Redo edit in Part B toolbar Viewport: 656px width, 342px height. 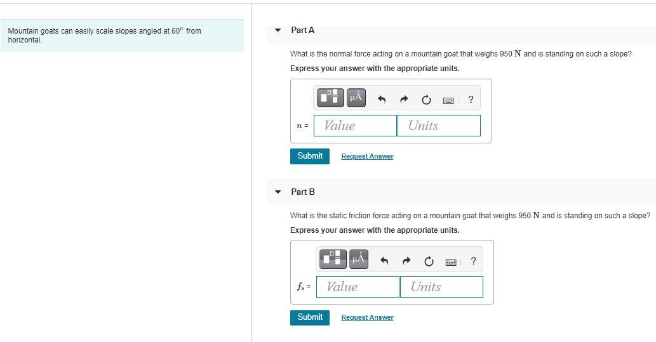click(406, 261)
